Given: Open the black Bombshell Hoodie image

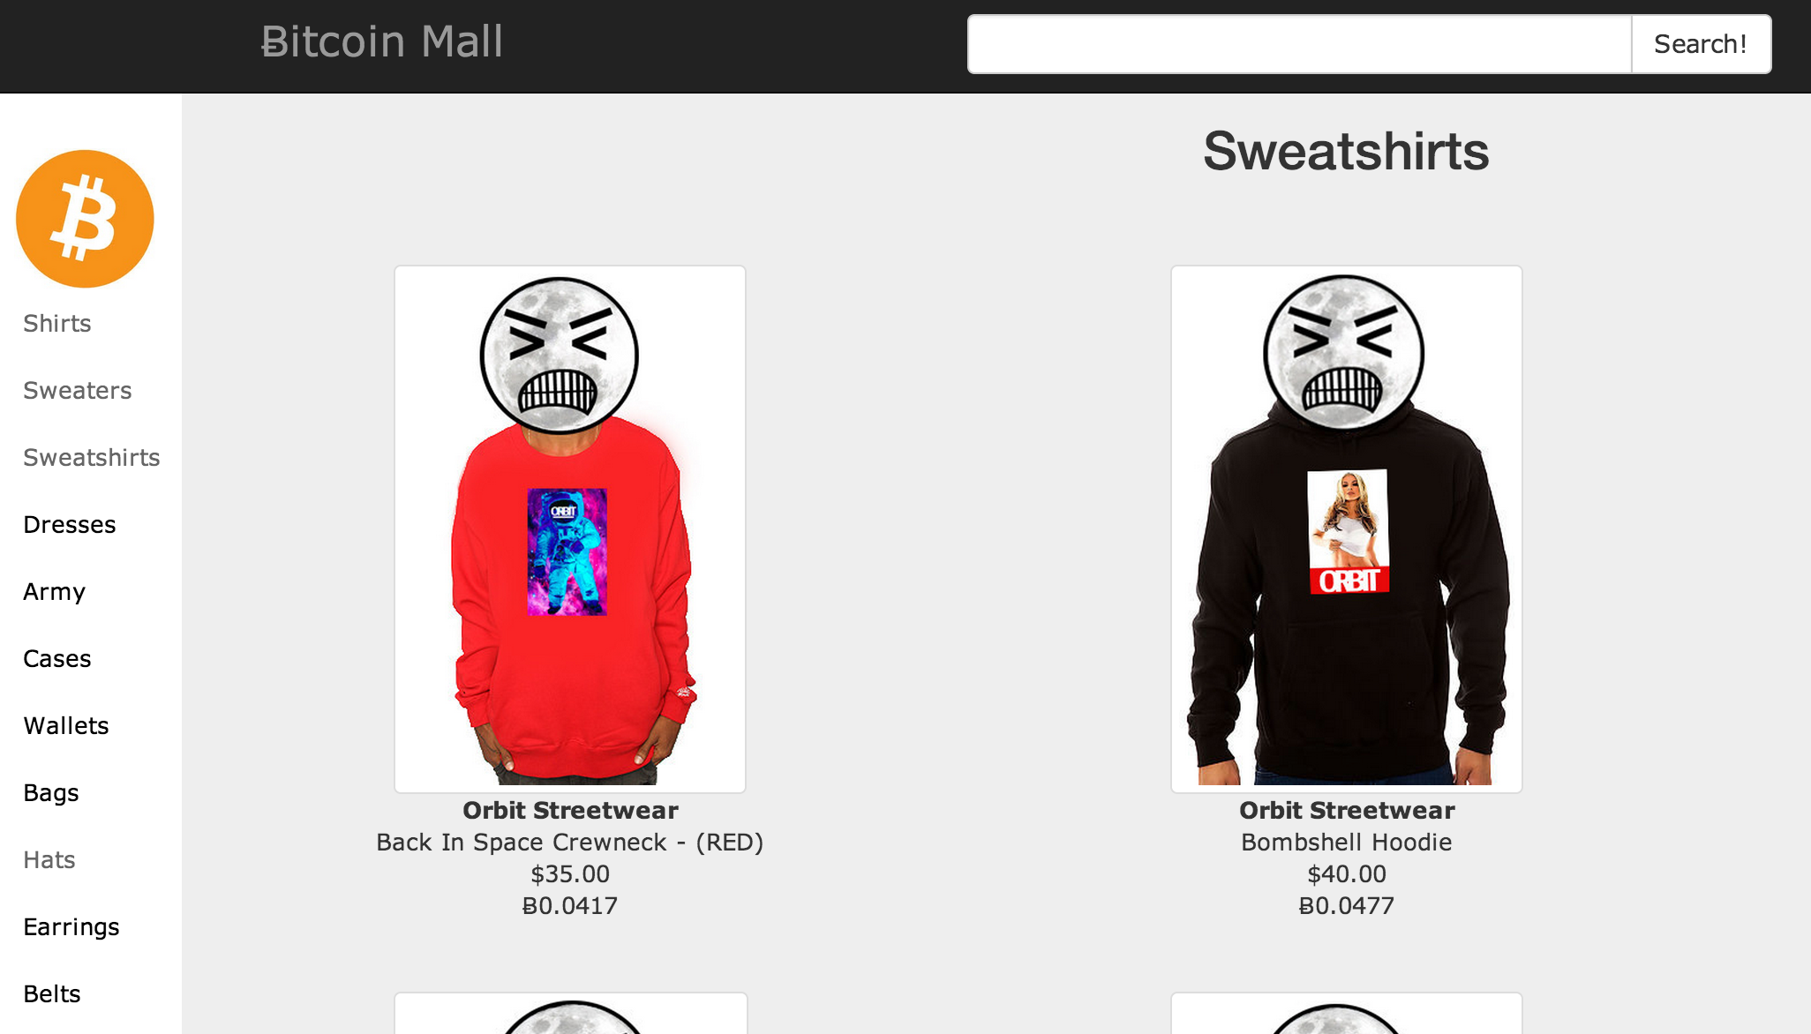Looking at the screenshot, I should point(1347,529).
